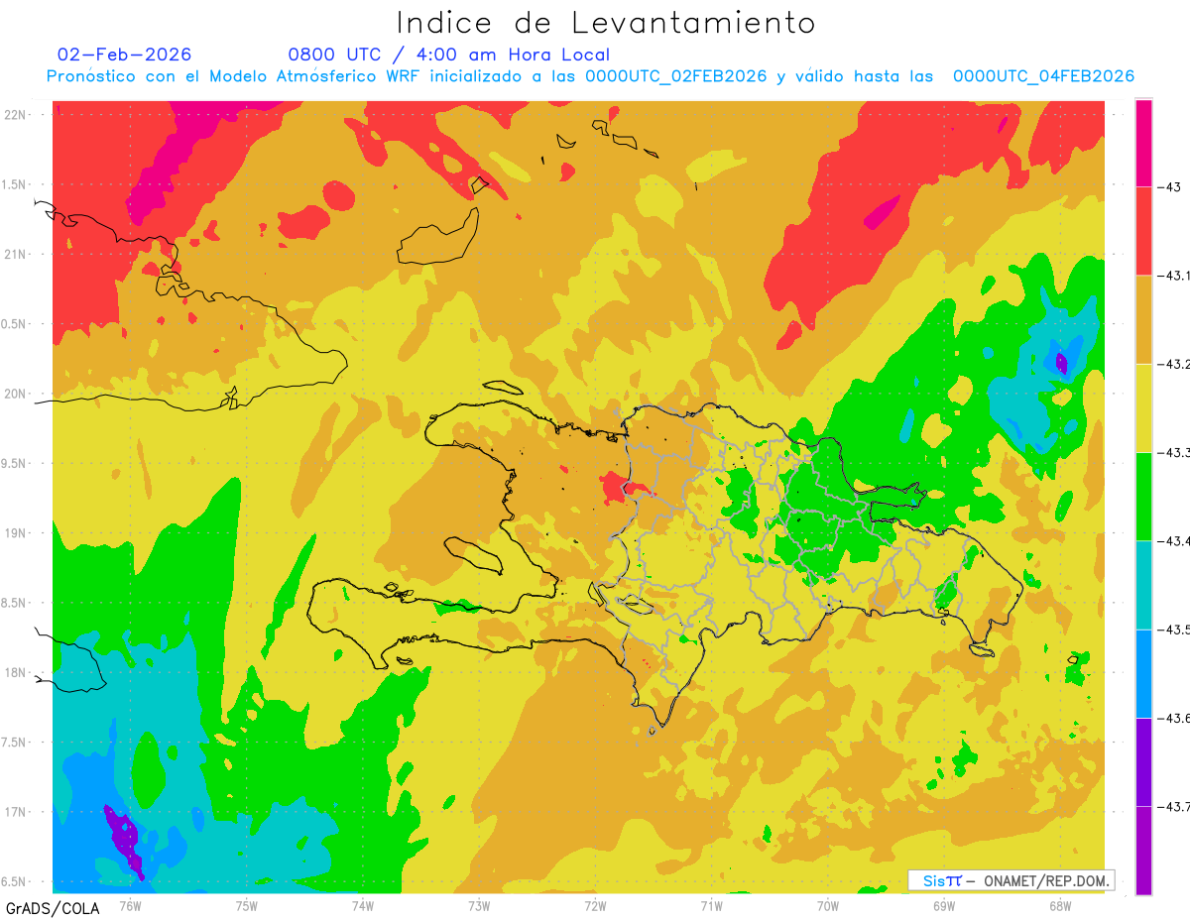Choose dark purple legend swatch above -43.7
Screen dimensions: 1190x919
1143,761
